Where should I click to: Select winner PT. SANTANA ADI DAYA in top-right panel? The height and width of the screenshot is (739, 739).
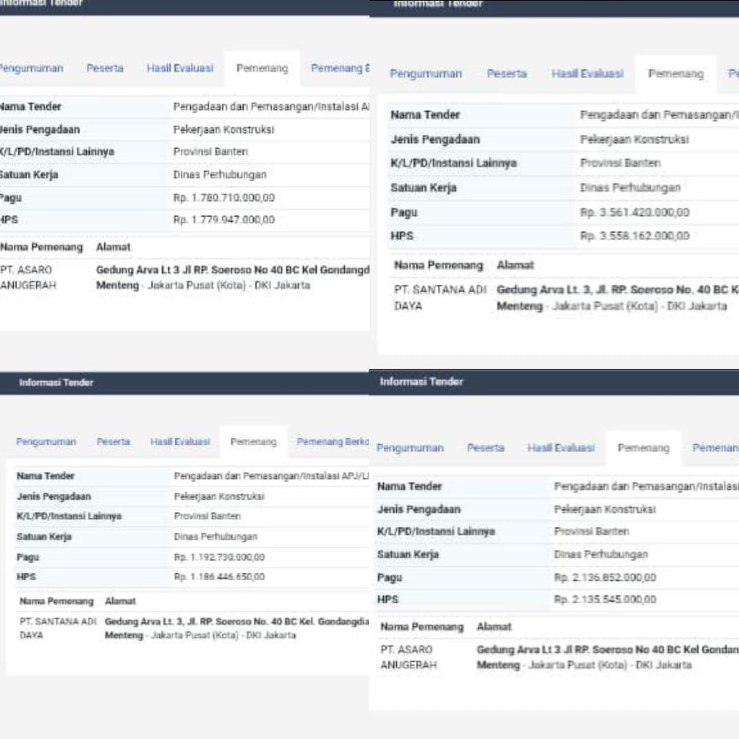pyautogui.click(x=439, y=298)
